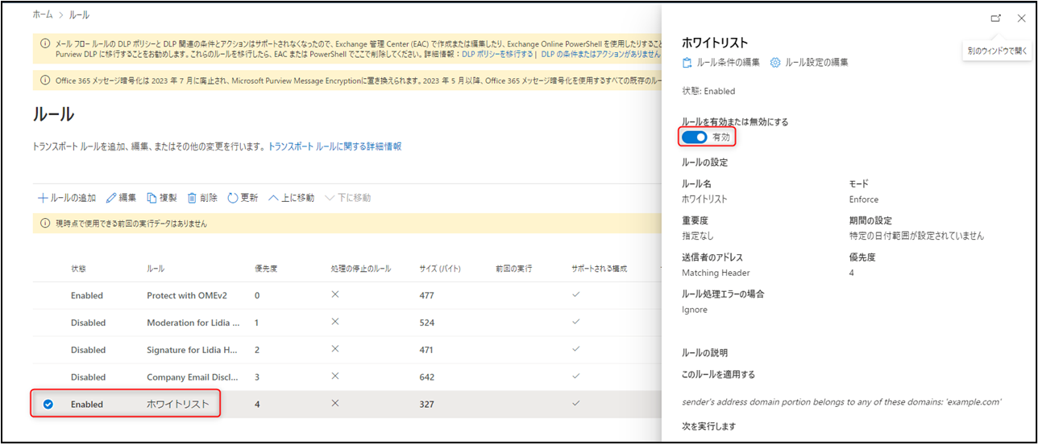Screen dimensions: 1038x444
Task: Select the Protect with OMEv2 rule row
Action: click(x=193, y=295)
